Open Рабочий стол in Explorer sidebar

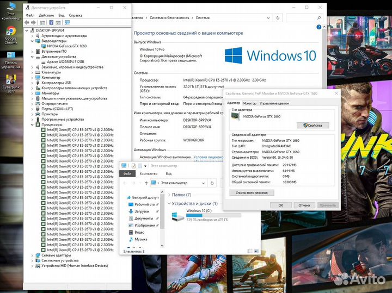[144, 204]
